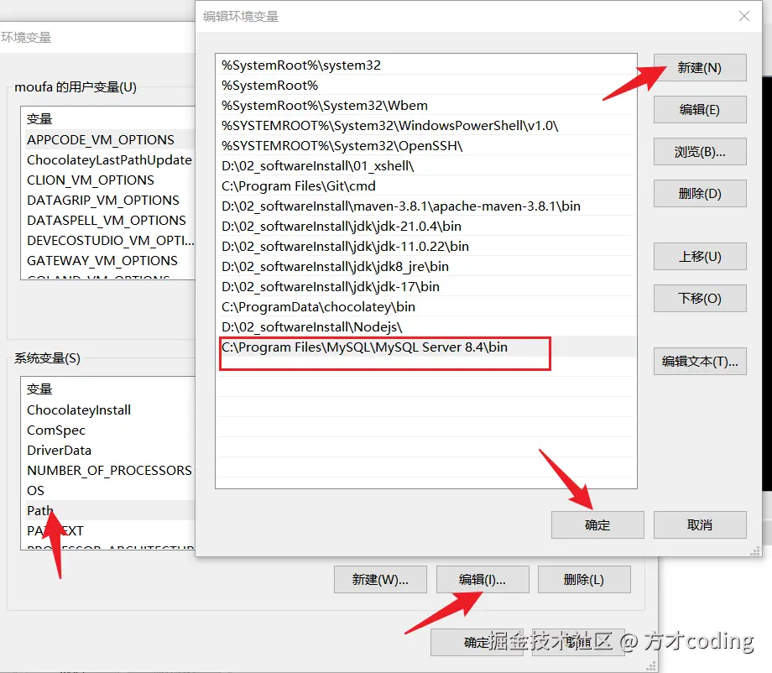Select %SystemRoot%\System32\Wbem entry
Viewport: 772px width, 673px height.
pyautogui.click(x=426, y=106)
